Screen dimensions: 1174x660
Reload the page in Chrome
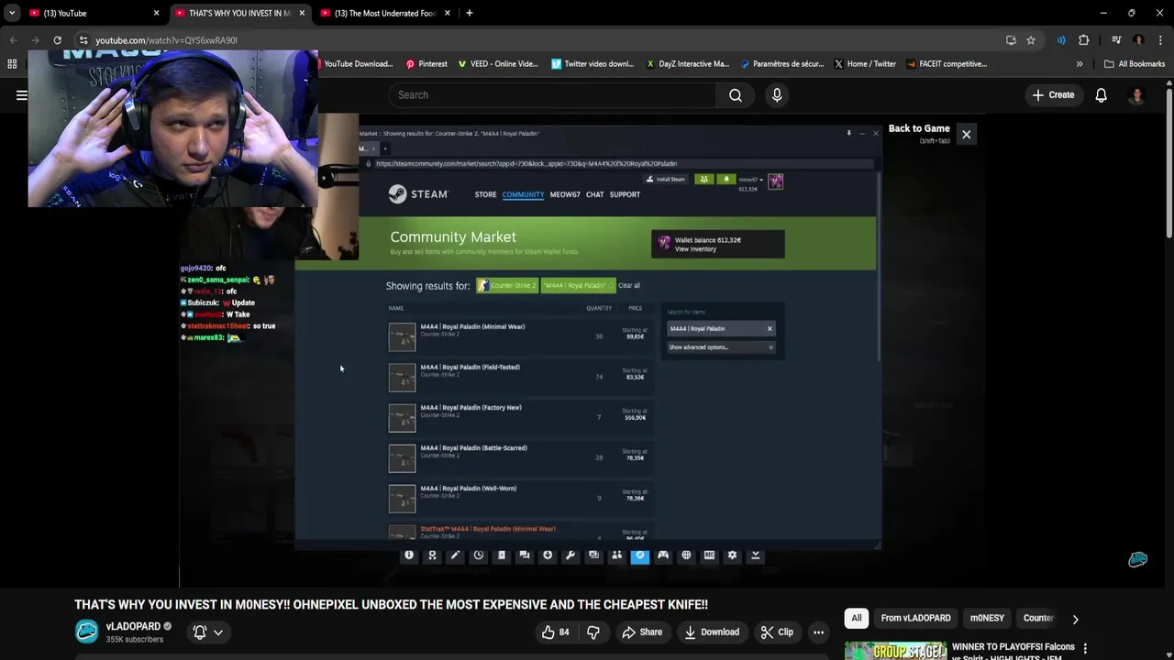coord(57,40)
